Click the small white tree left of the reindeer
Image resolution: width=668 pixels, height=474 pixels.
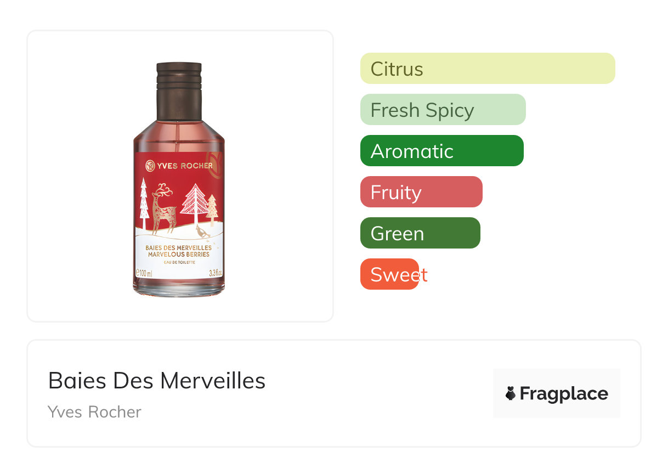(144, 204)
